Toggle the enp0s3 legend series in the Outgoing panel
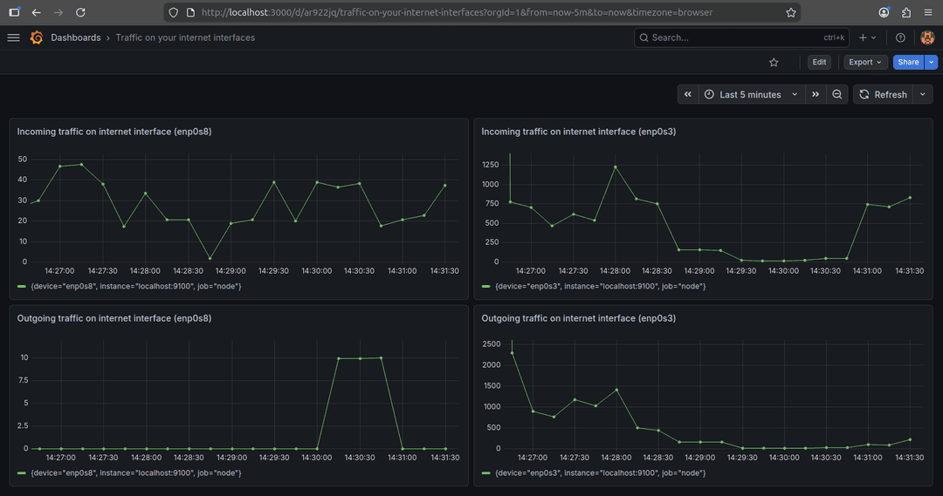Image resolution: width=943 pixels, height=496 pixels. point(600,473)
